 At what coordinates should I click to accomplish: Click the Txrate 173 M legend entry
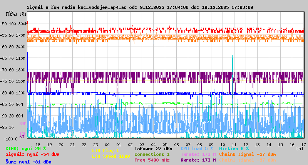tap(198, 154)
